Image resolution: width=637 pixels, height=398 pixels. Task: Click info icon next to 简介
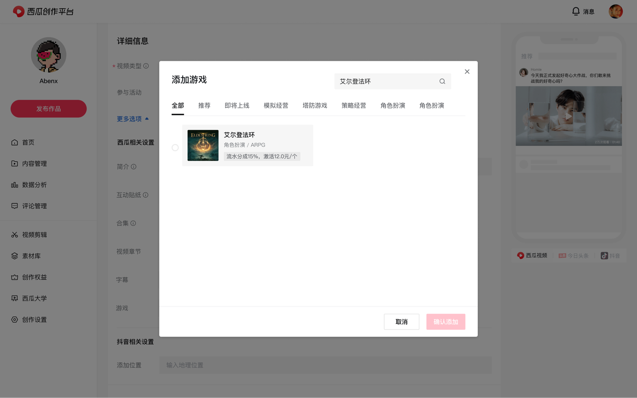tap(133, 167)
